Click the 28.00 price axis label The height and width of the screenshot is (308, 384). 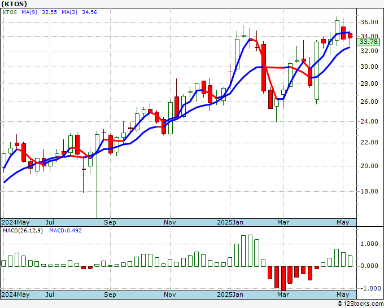point(369,83)
